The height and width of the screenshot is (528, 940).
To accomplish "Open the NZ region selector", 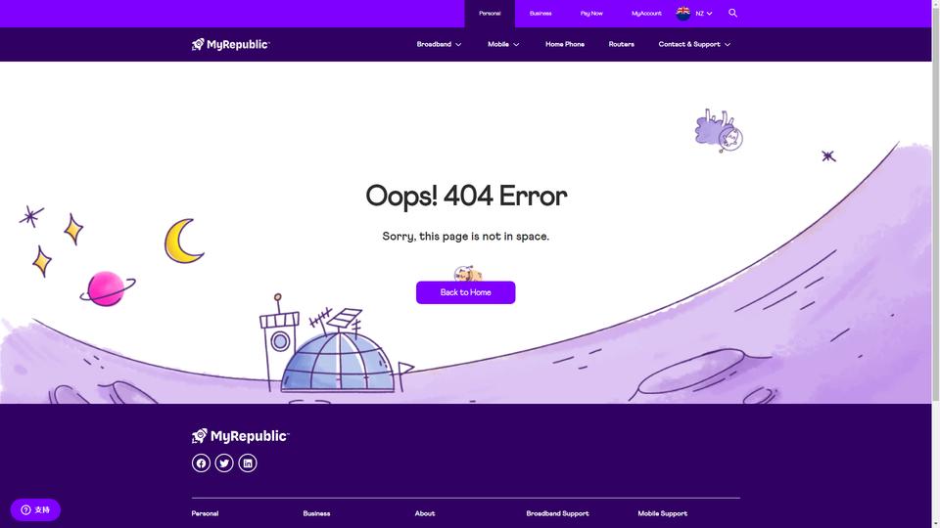I will [704, 13].
